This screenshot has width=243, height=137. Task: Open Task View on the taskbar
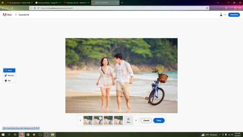click(15, 134)
